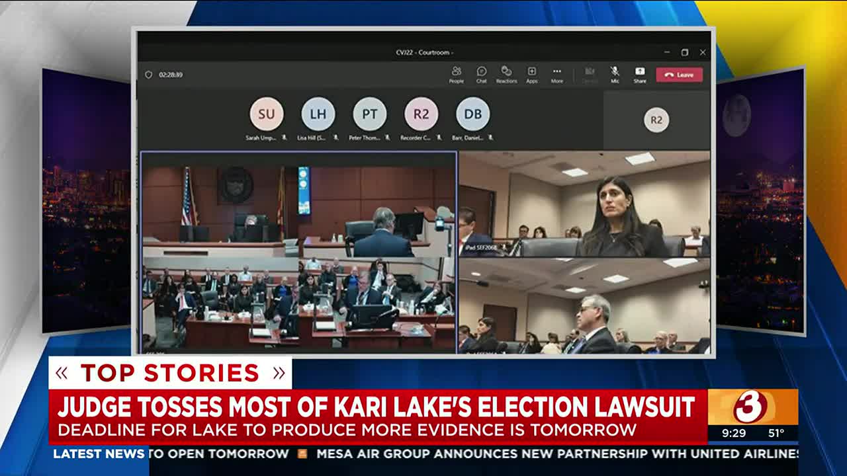Open the meeting Chat
The height and width of the screenshot is (476, 847).
482,74
